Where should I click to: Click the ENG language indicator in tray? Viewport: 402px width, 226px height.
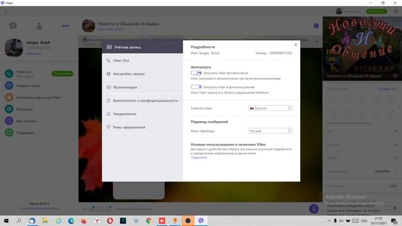[364, 220]
